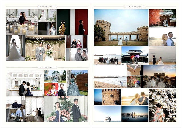Open the bride silhouette by window photo
This screenshot has width=182, height=128.
15,48
